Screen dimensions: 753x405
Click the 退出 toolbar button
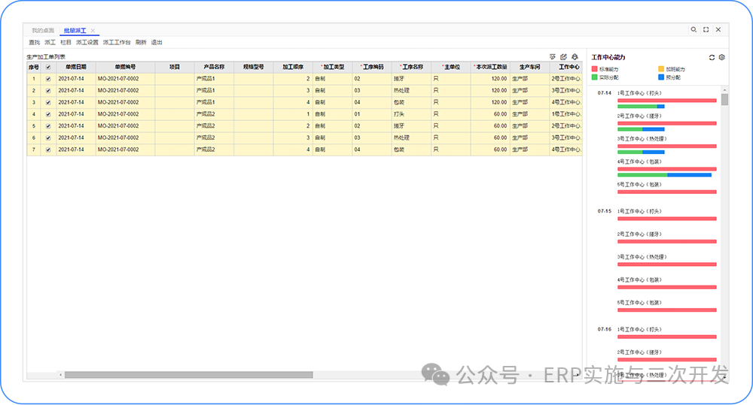click(x=157, y=43)
